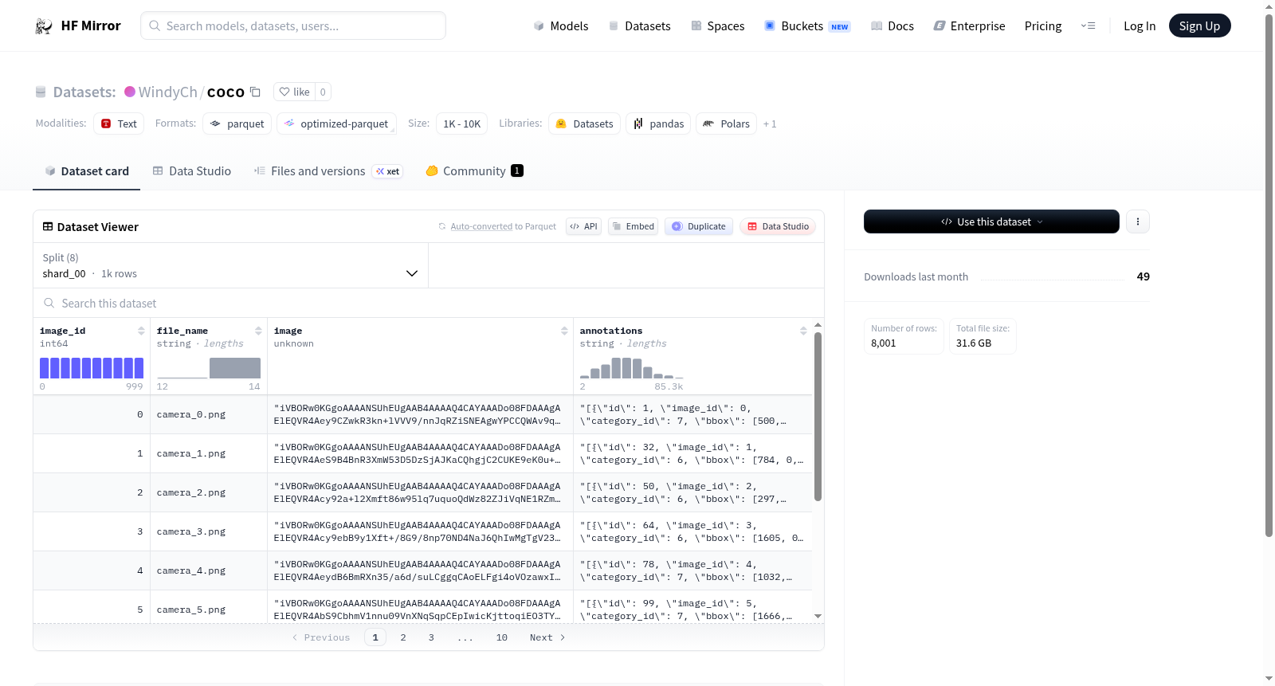
Task: Select the Datasets library tag
Action: click(x=585, y=123)
